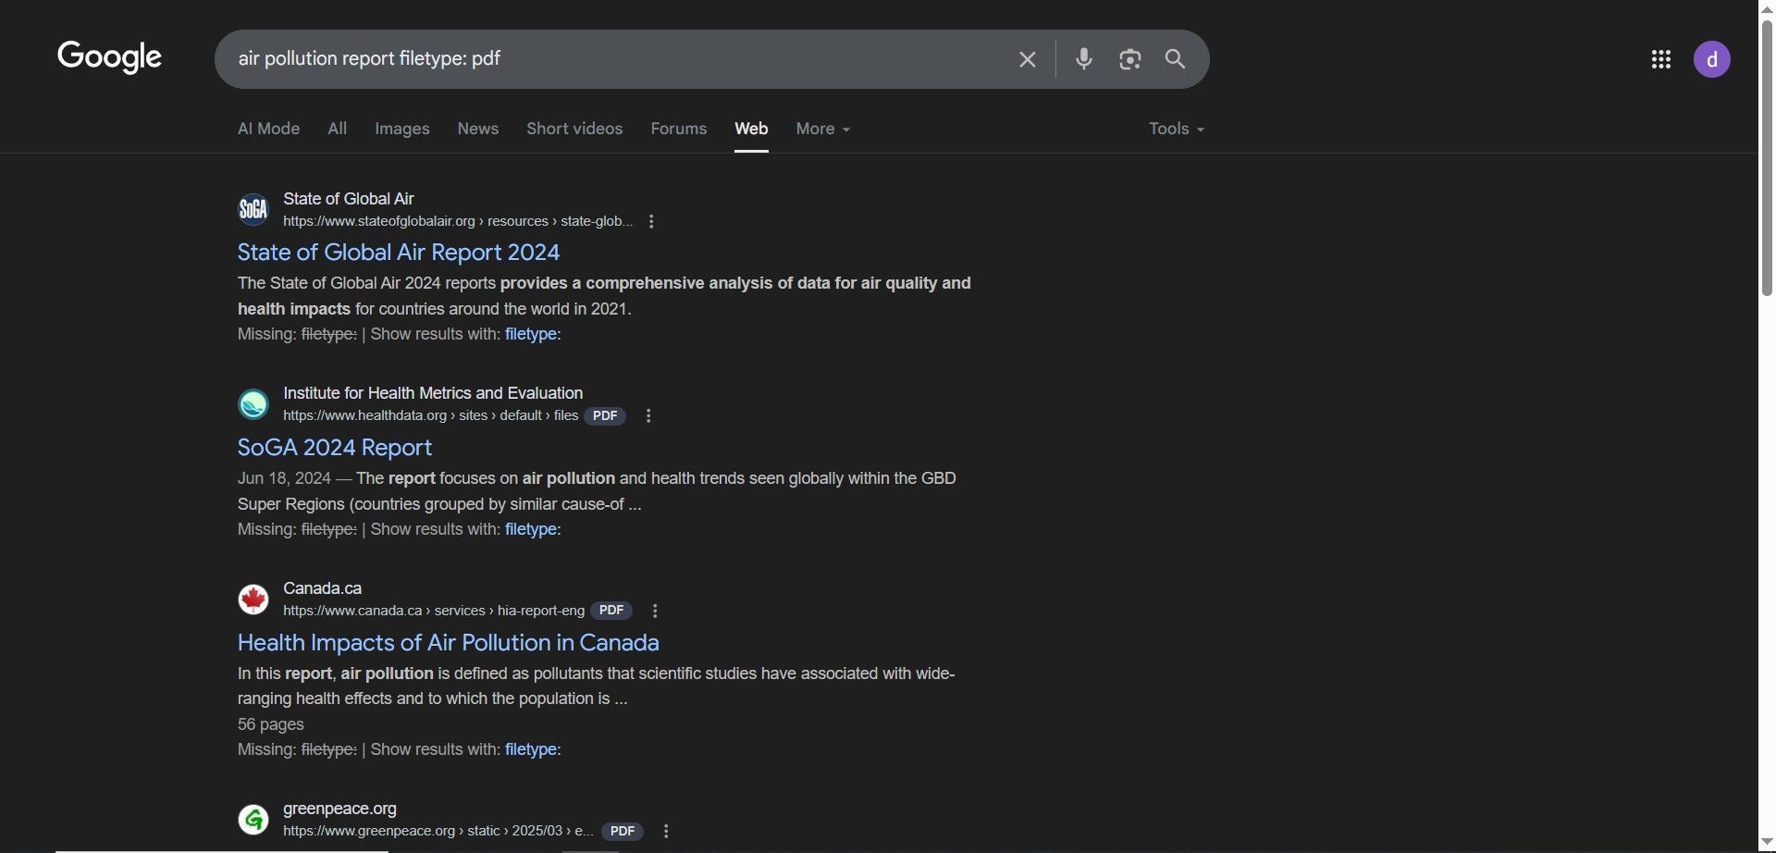The image size is (1776, 853).
Task: Clear the search box with X icon
Action: tap(1027, 59)
